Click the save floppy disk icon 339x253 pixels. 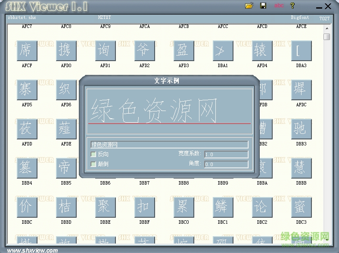point(263,6)
